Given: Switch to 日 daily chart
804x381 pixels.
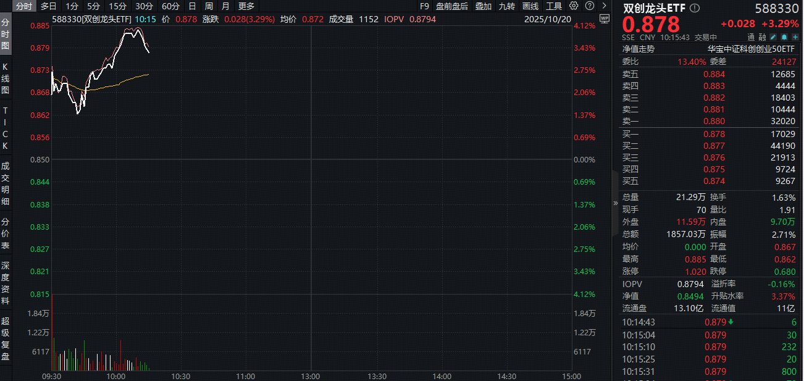Looking at the screenshot, I should tap(192, 6).
